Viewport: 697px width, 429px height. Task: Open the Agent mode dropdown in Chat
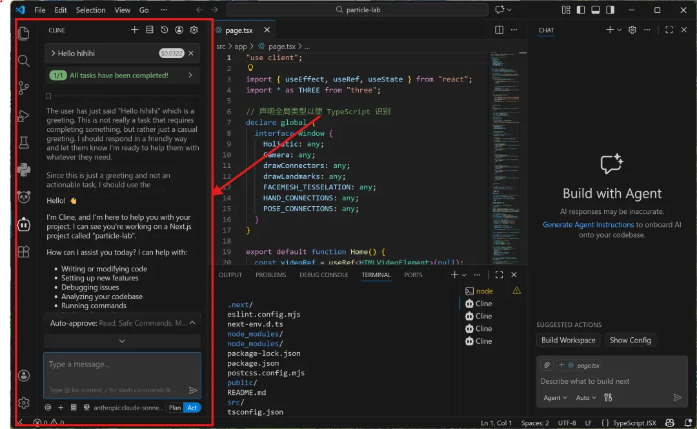click(x=555, y=397)
